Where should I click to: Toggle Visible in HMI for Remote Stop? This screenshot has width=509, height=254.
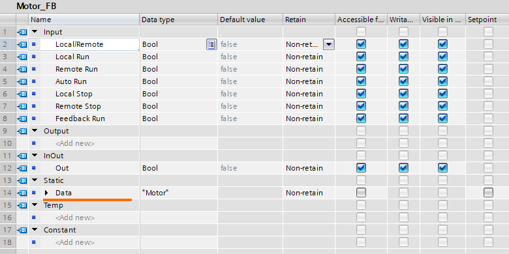443,106
